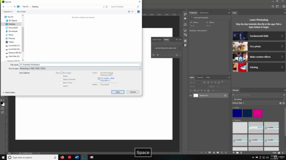The width and height of the screenshot is (286, 160).
Task: Select the magenta color swatch in Libraries
Action: click(258, 113)
